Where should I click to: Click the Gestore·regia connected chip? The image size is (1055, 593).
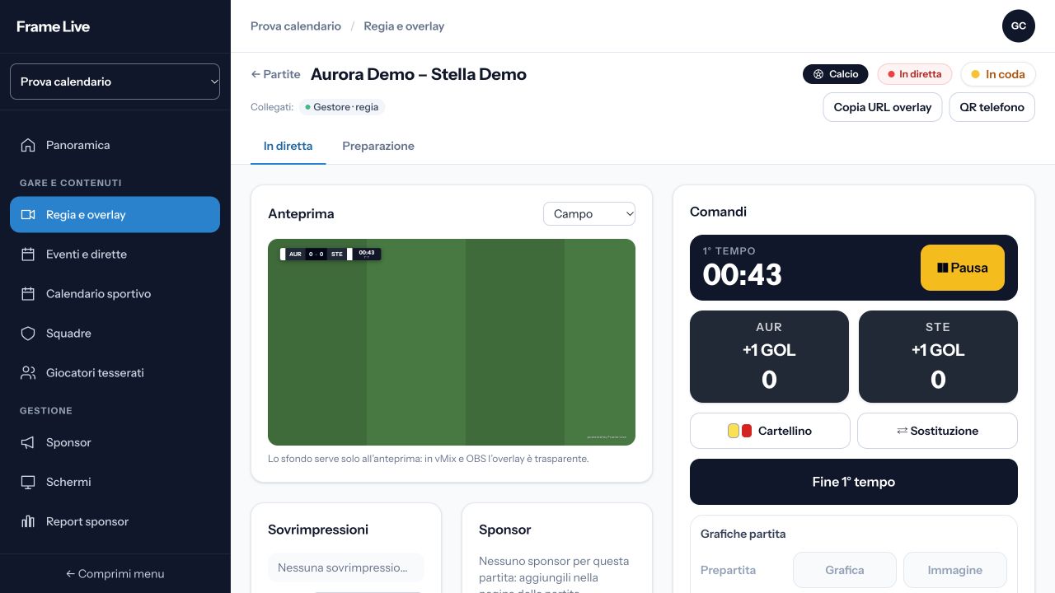342,107
